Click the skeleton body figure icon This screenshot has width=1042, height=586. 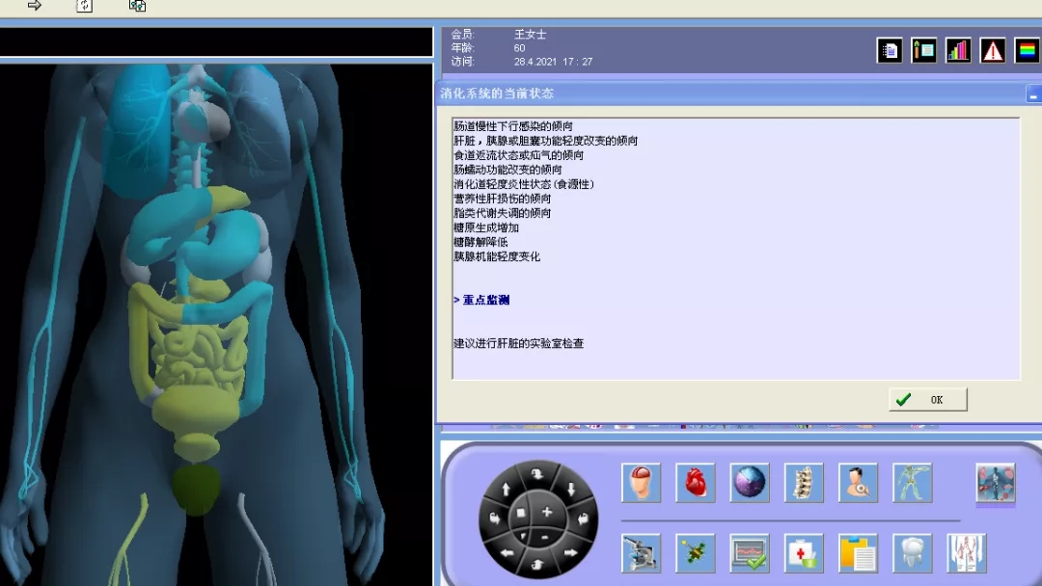[913, 482]
